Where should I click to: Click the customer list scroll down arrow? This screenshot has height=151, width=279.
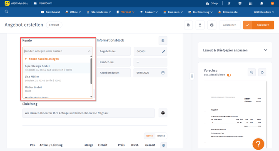pyautogui.click(x=91, y=97)
